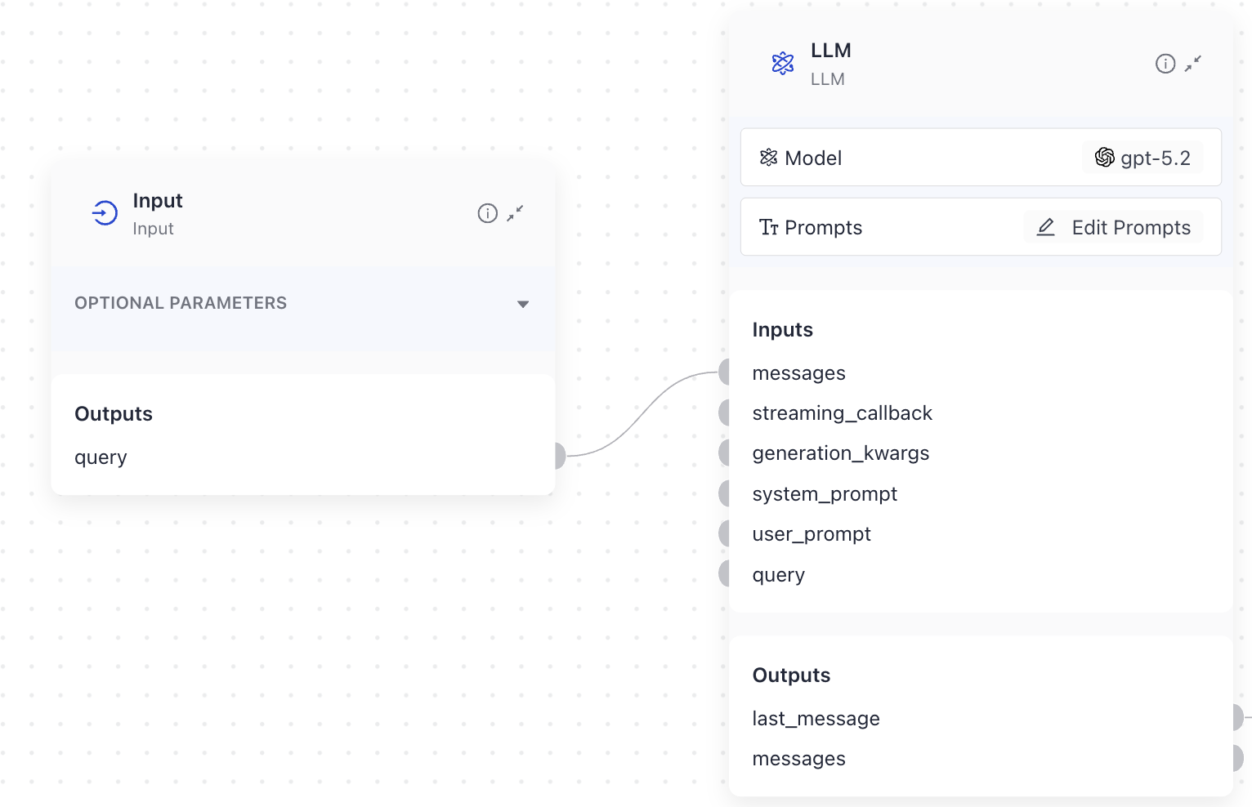This screenshot has width=1252, height=807.
Task: Toggle the streaming_callback input port
Action: pyautogui.click(x=726, y=412)
